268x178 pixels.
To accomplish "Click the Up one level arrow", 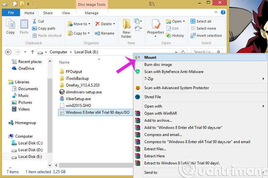I will tap(33, 52).
